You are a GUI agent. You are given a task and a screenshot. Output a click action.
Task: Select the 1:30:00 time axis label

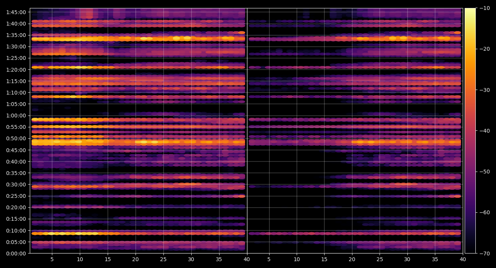click(16, 47)
